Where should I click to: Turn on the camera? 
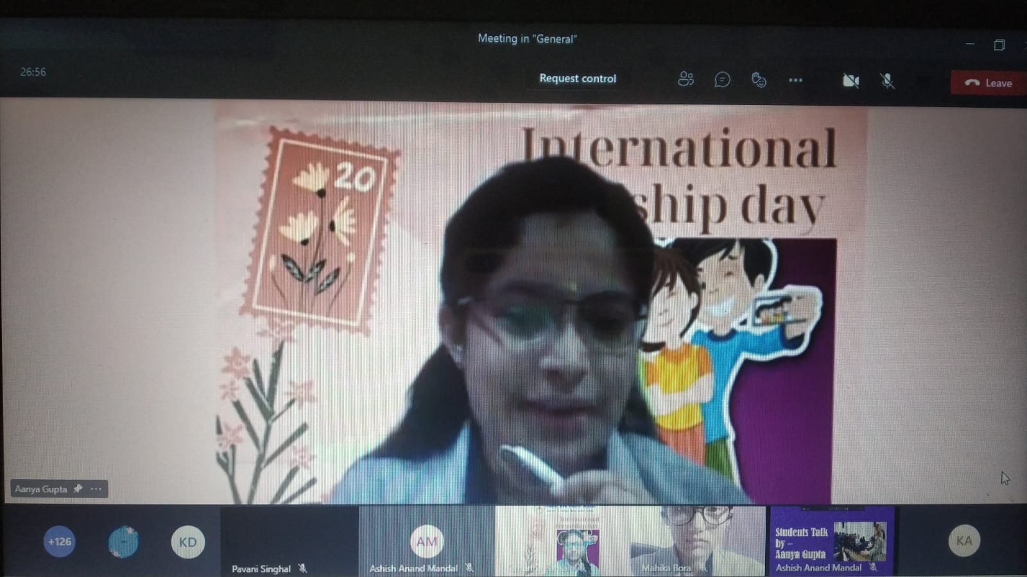point(850,81)
